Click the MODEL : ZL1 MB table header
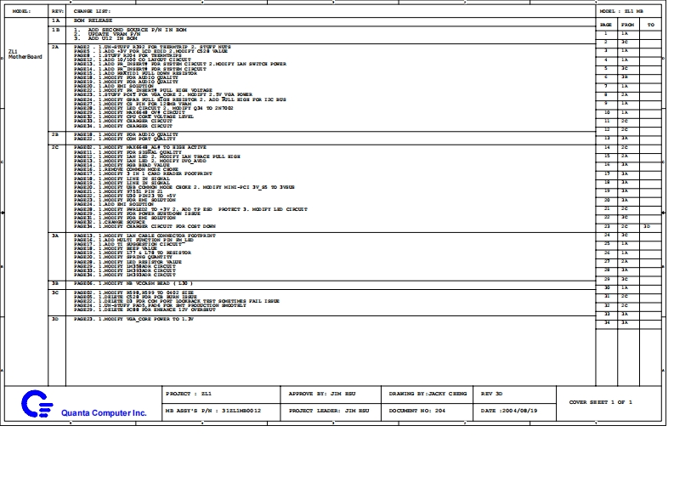The image size is (674, 477). point(627,11)
